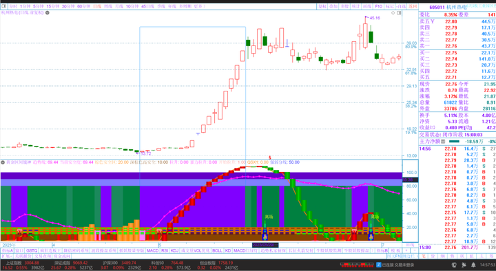Expand the 更多 periods menu
Viewport: 496px width, 271px height.
point(198,6)
